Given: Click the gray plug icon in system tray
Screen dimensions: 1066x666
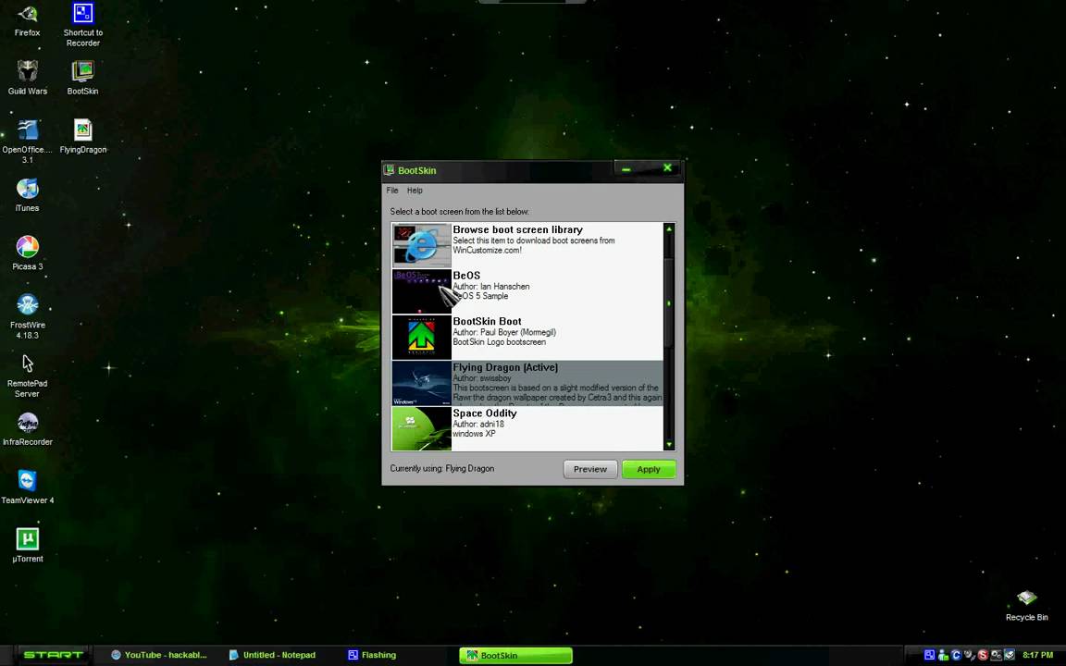Looking at the screenshot, I should [970, 655].
